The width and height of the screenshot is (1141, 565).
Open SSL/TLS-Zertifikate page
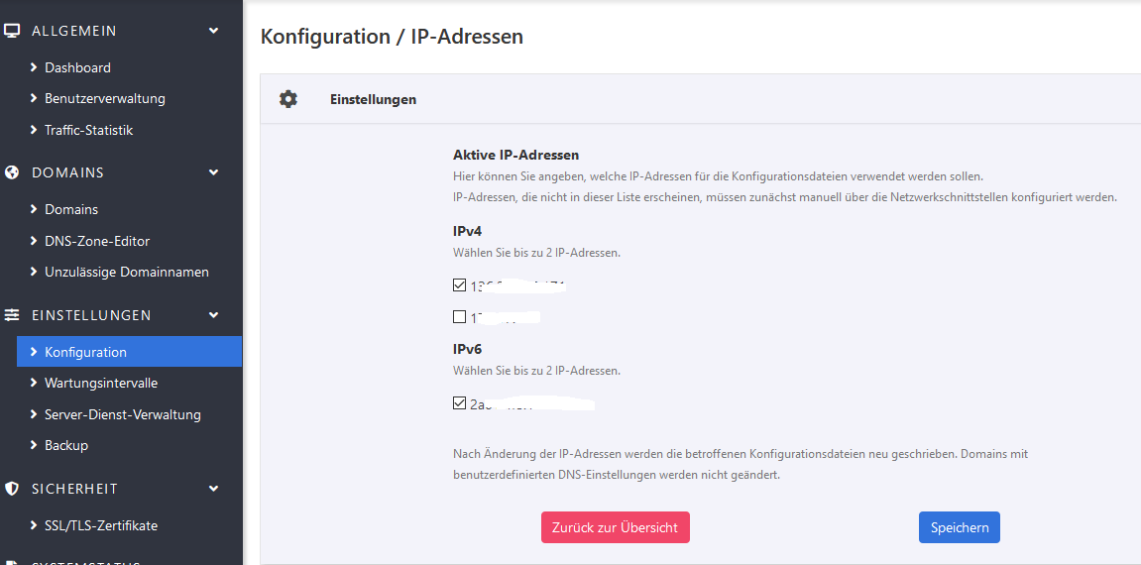(101, 525)
